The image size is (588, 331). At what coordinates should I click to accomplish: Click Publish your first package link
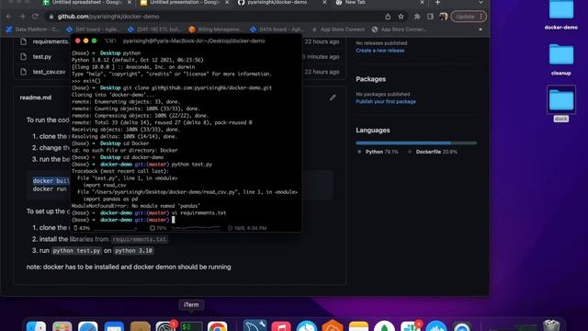[386, 101]
